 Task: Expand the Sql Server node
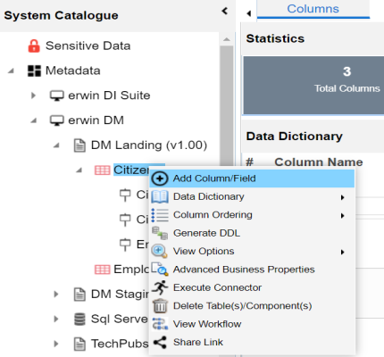pyautogui.click(x=56, y=320)
